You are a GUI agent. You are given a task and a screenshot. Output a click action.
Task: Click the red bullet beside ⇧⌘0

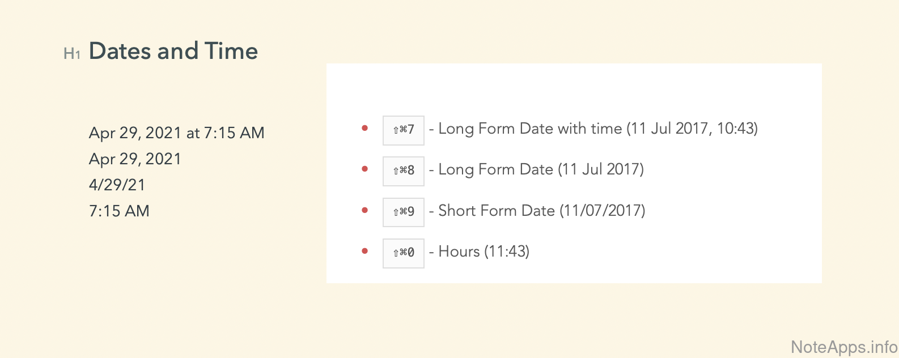pyautogui.click(x=365, y=251)
